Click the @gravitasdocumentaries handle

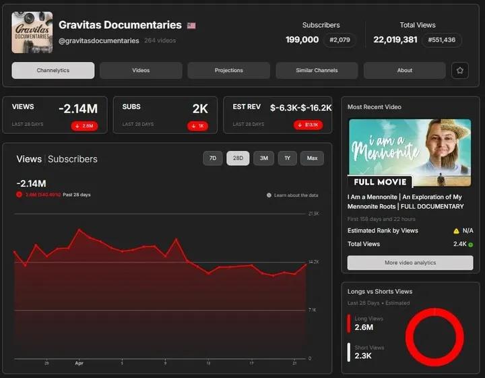98,41
